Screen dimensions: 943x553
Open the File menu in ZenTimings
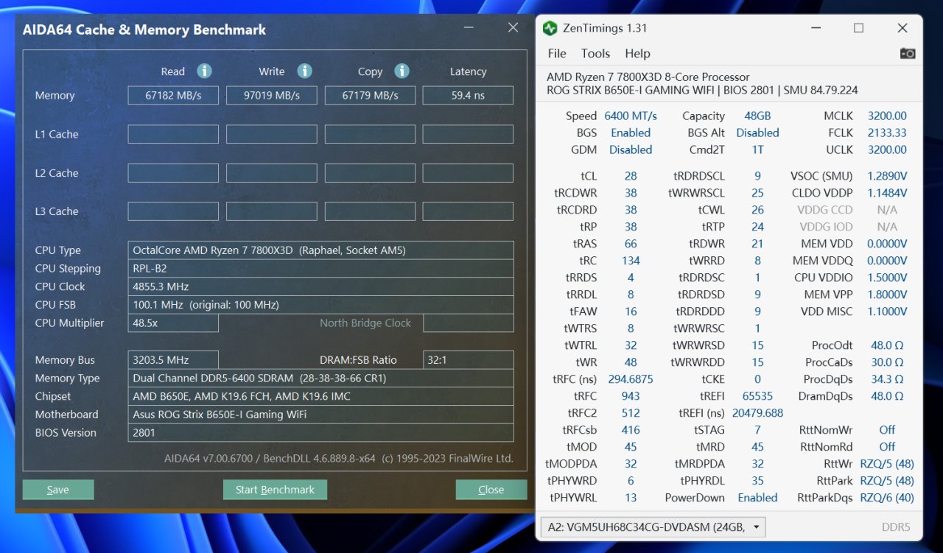point(557,53)
